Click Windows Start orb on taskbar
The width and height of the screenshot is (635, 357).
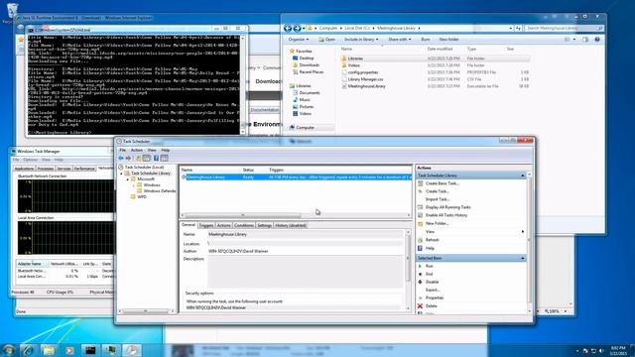8,350
